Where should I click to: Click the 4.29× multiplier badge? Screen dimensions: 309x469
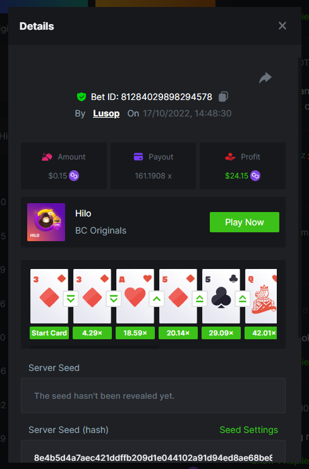tap(92, 333)
